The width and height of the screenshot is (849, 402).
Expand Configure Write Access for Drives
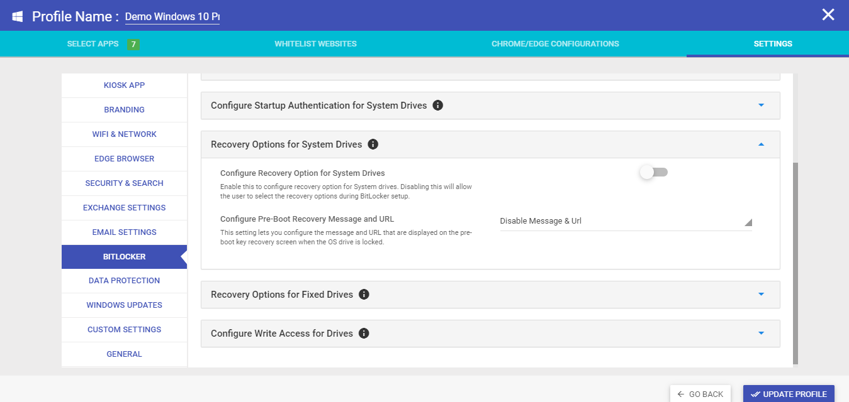coord(490,334)
